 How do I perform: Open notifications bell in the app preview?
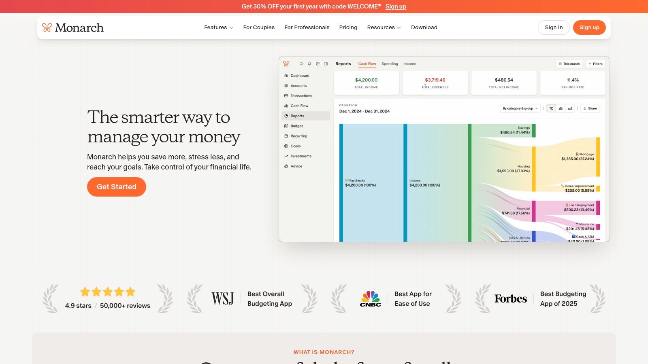309,64
